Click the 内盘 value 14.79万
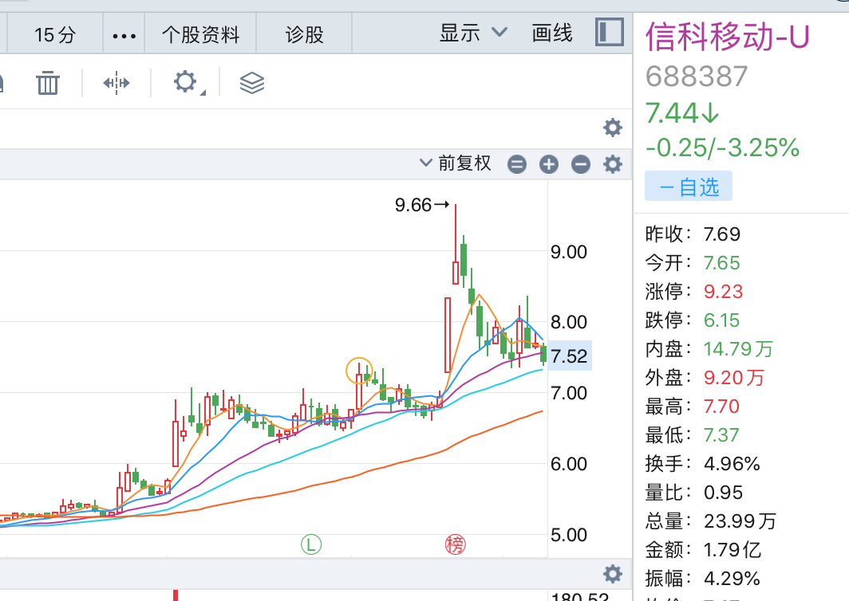This screenshot has width=849, height=601. point(739,349)
